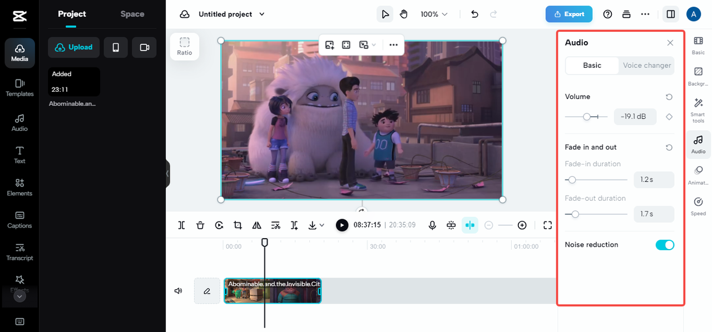Screen dimensions: 712x332
Task: Adjust the Volume slider
Action: click(586, 117)
